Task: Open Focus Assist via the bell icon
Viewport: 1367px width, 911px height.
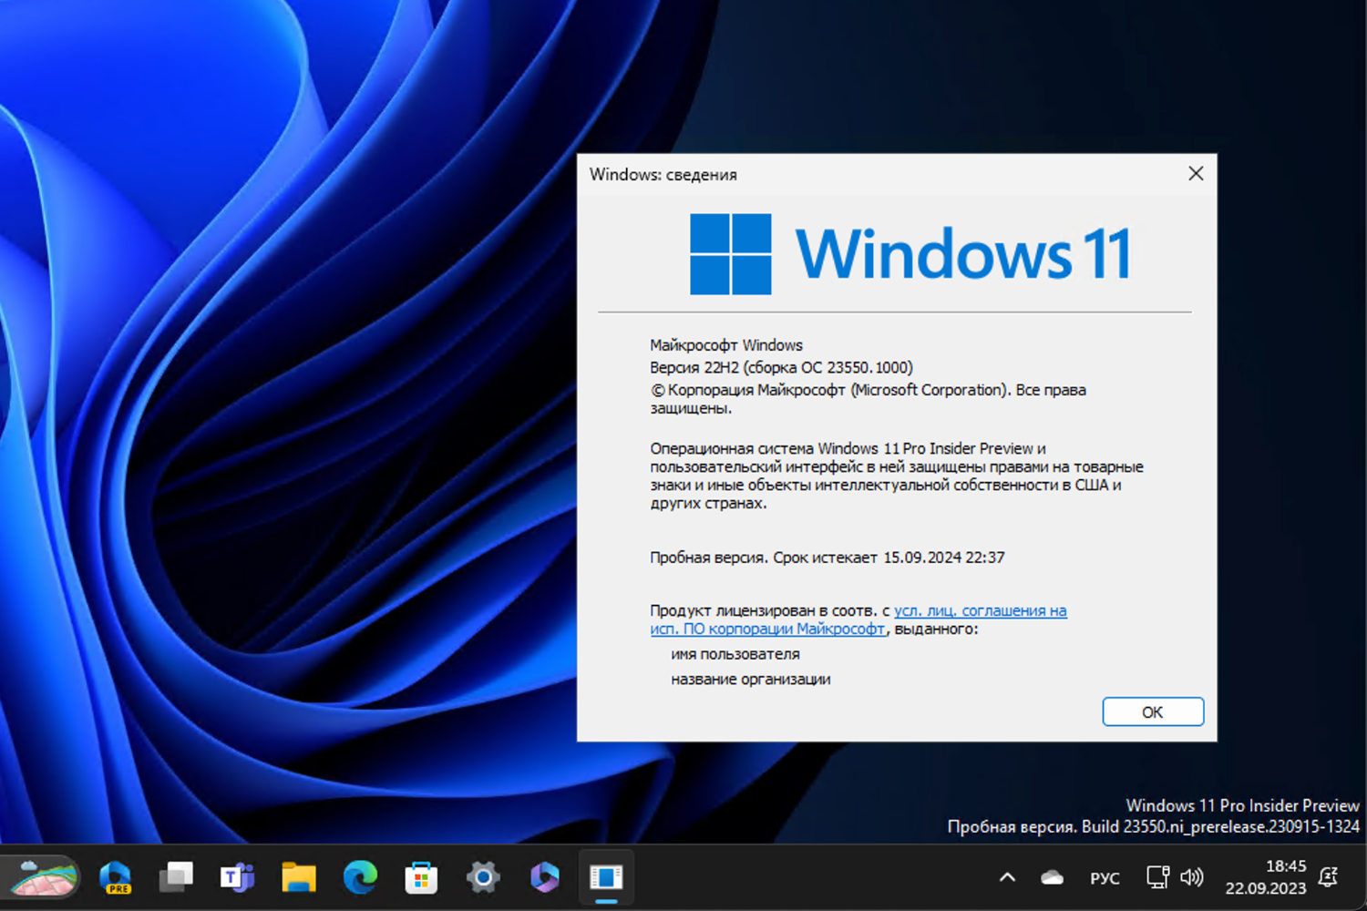Action: (x=1328, y=877)
